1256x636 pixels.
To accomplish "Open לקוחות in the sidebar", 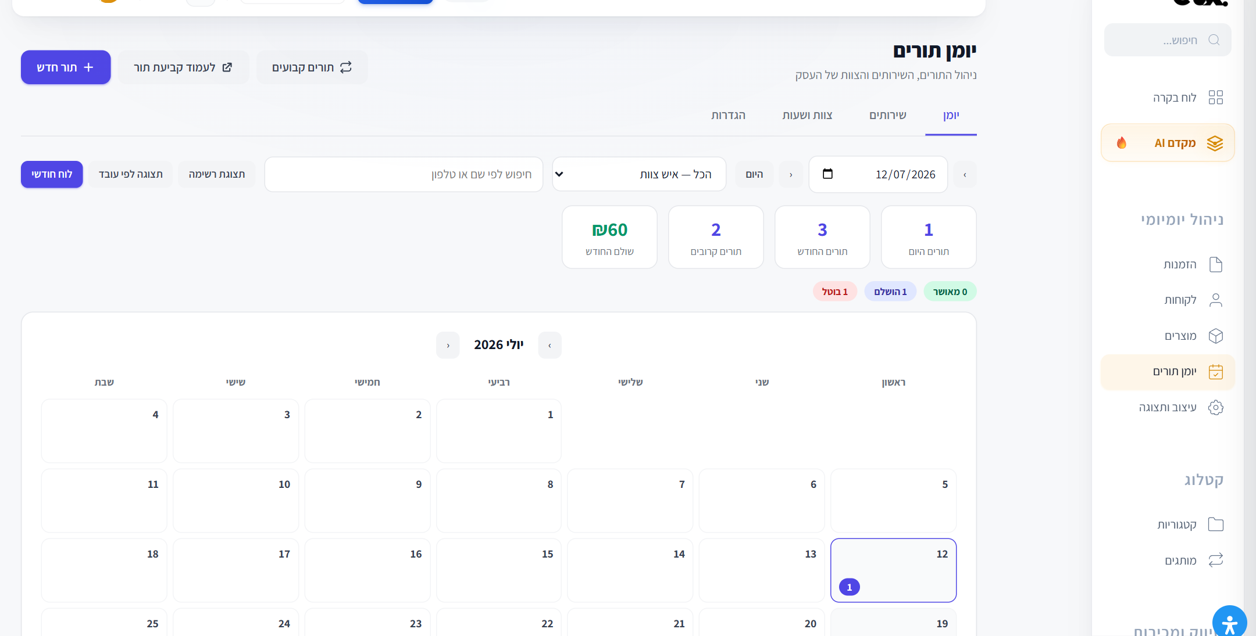I will tap(1168, 300).
